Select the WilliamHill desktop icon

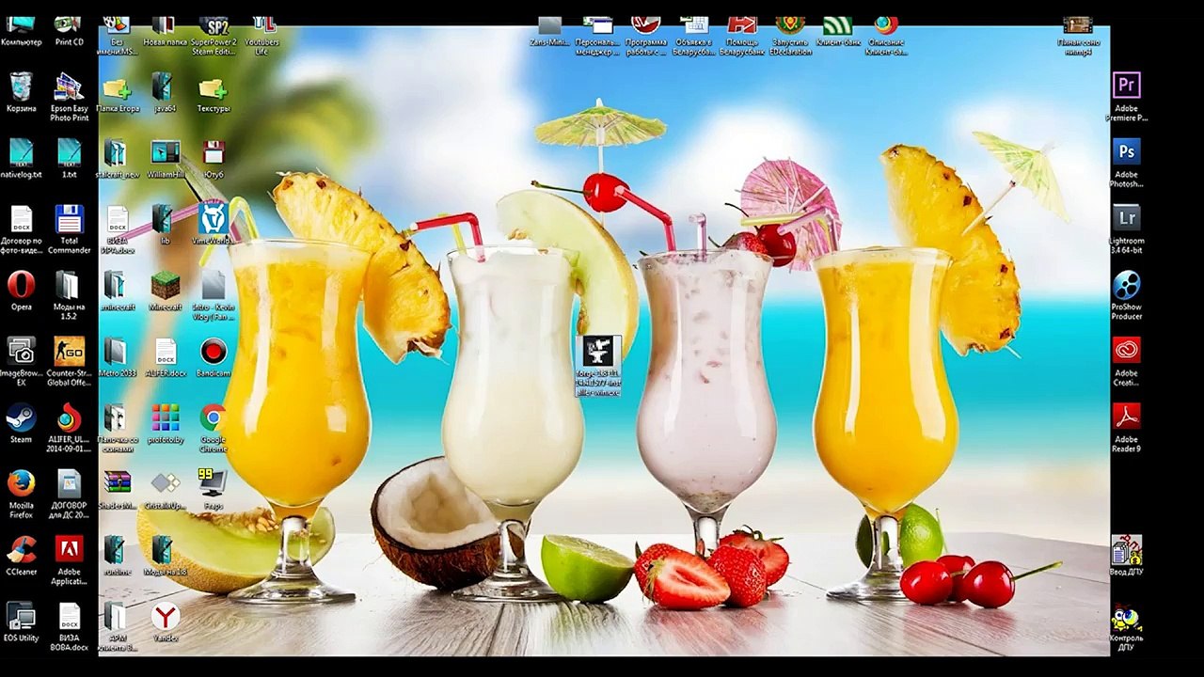165,158
